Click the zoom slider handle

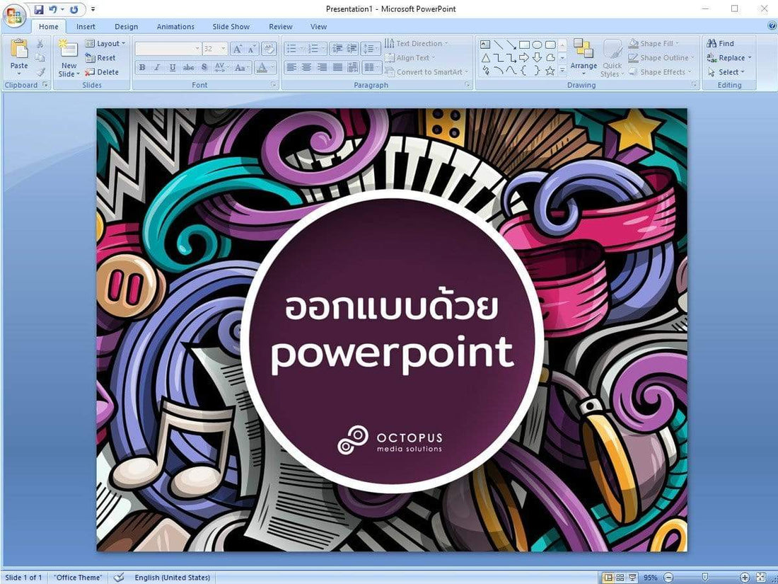tap(704, 578)
